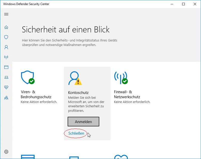The width and height of the screenshot is (201, 159).
Task: Open sidebar Device security laptop icon
Action: click(6, 77)
